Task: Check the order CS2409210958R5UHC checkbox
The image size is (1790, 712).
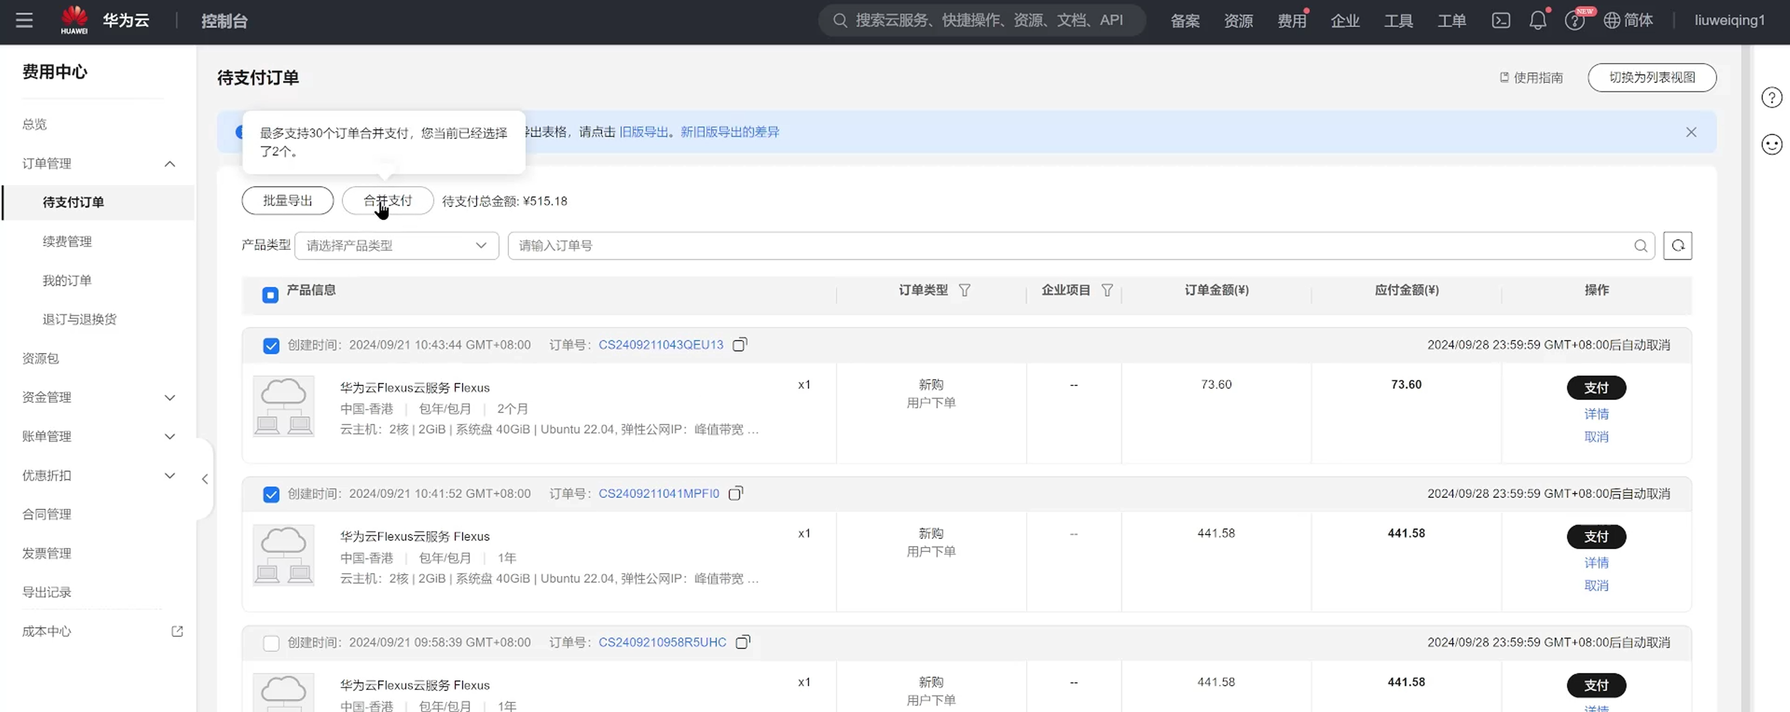Action: click(x=271, y=643)
